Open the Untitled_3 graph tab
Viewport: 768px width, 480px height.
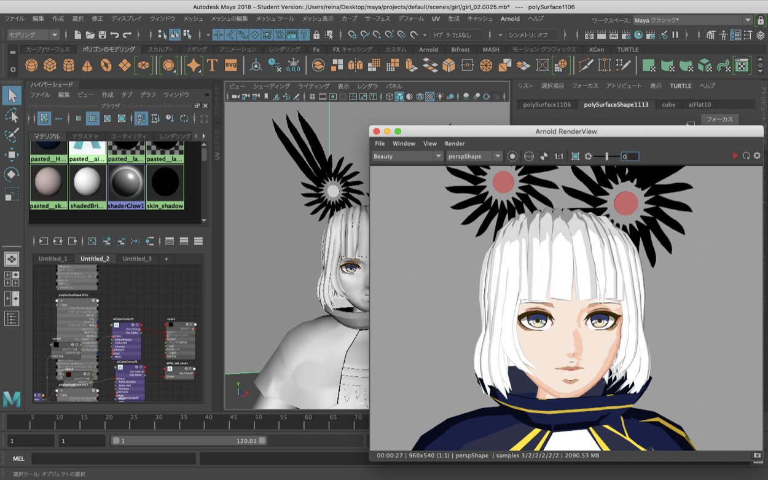click(137, 259)
